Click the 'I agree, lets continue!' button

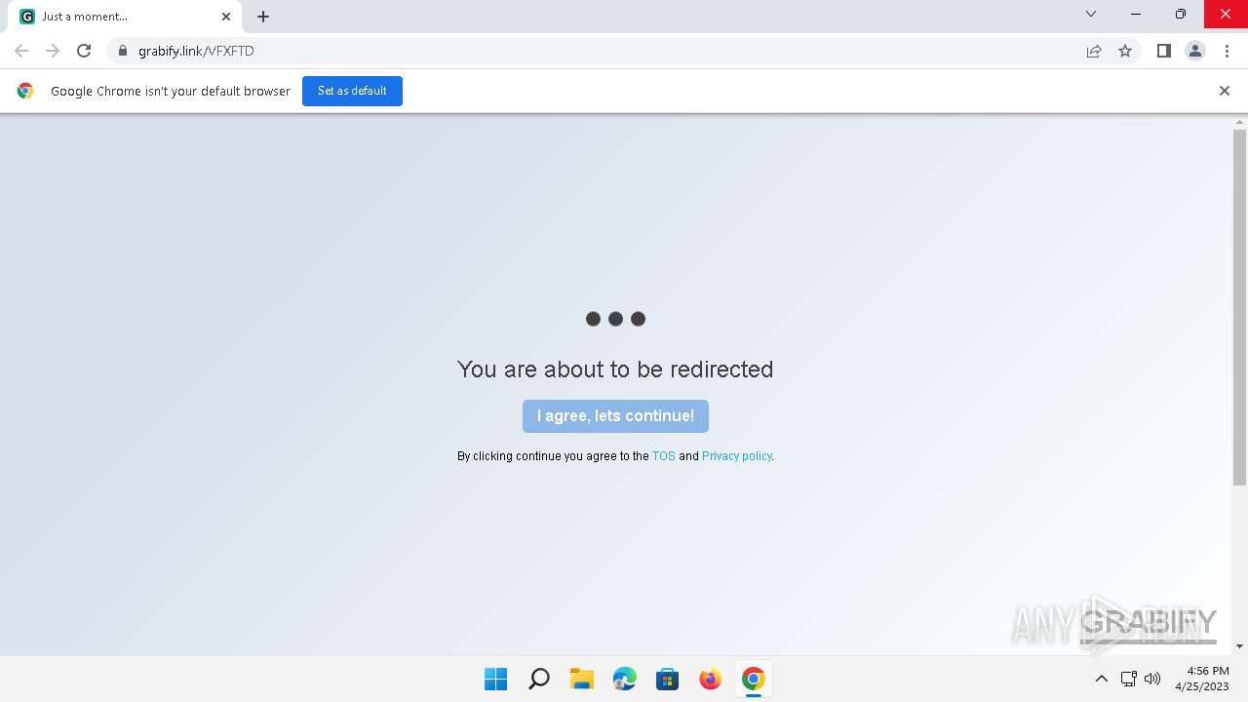click(x=615, y=416)
